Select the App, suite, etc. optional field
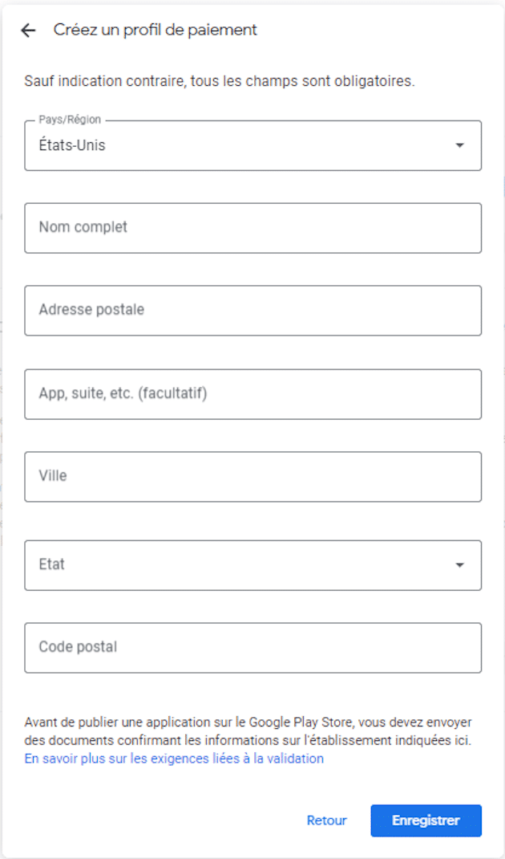 coord(252,394)
